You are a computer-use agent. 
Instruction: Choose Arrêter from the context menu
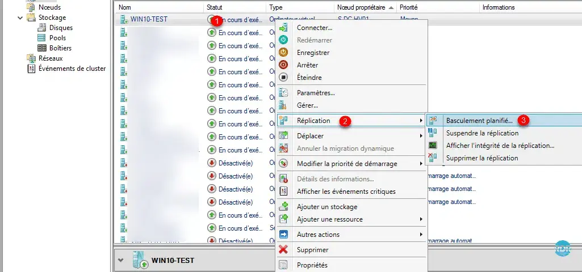click(x=351, y=65)
